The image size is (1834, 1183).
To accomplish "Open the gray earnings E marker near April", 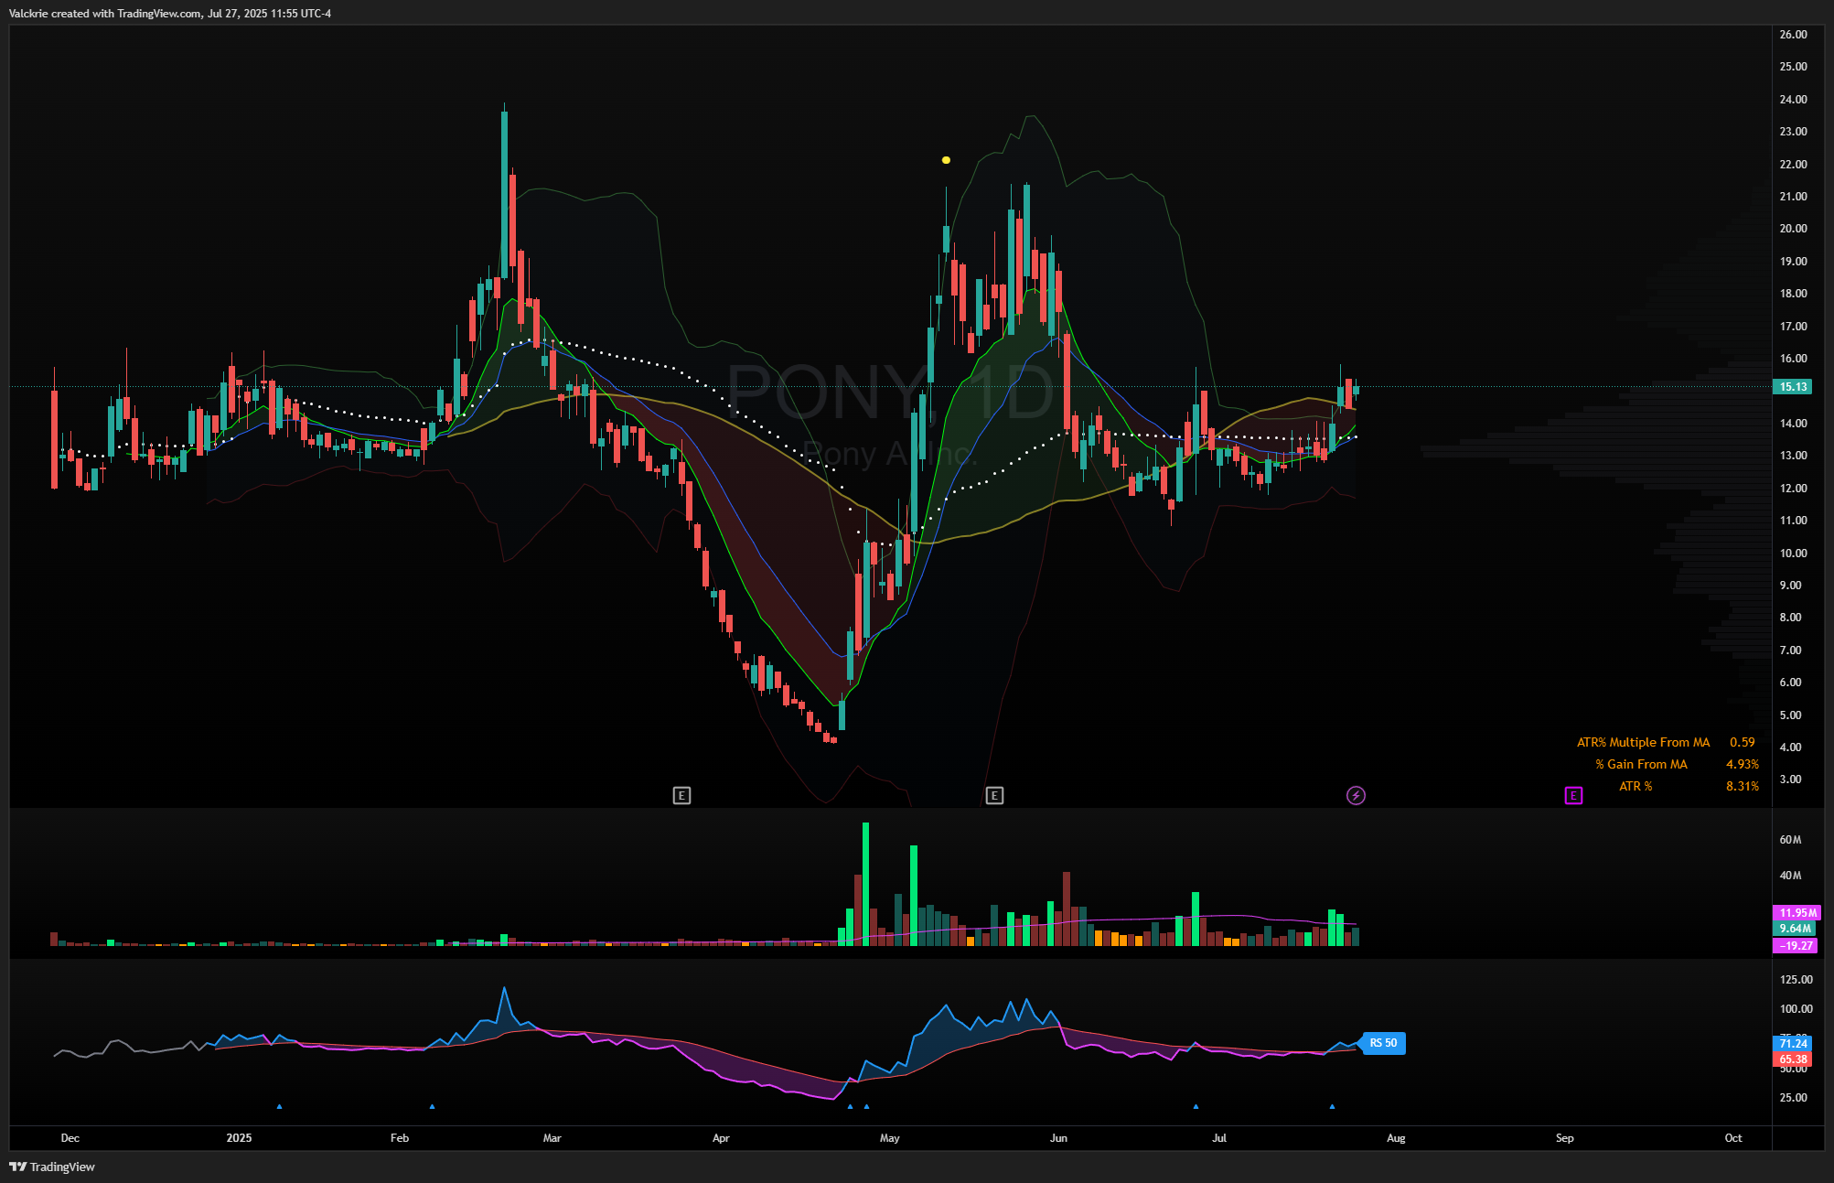I will pyautogui.click(x=681, y=795).
